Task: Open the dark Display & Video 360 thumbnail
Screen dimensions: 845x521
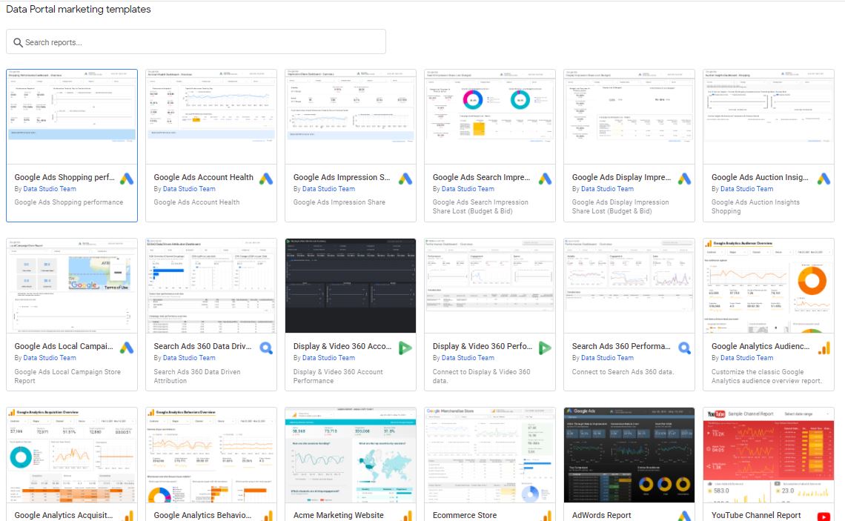Action: click(351, 286)
